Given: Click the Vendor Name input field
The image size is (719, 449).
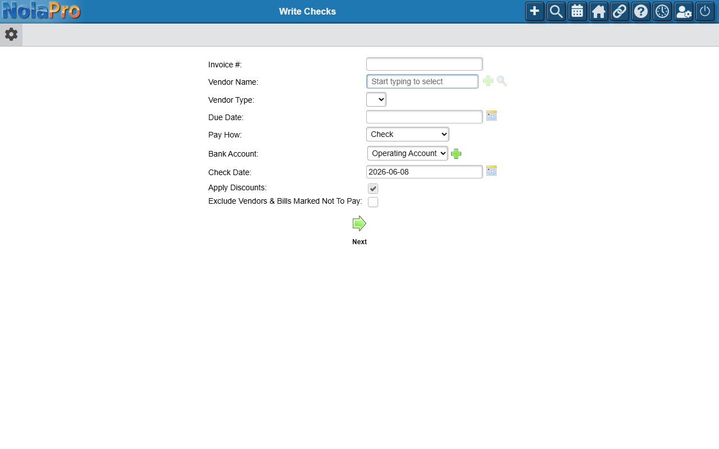Looking at the screenshot, I should point(422,81).
